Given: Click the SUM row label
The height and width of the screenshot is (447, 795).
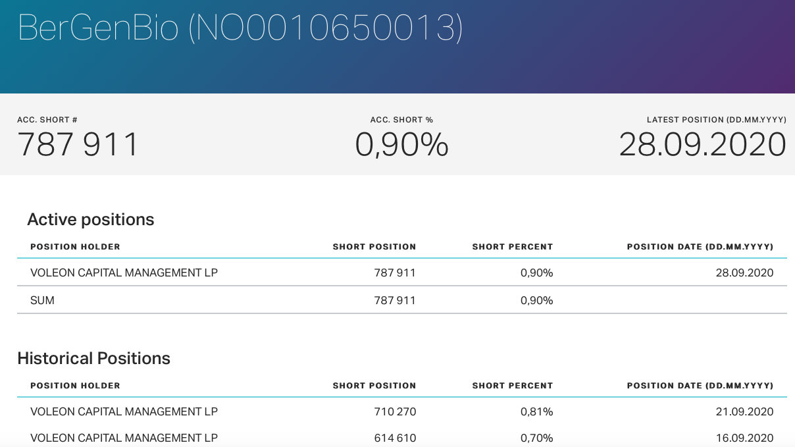Looking at the screenshot, I should 42,300.
